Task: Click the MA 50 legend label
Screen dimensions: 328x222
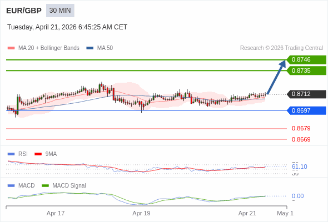Action: coord(105,48)
